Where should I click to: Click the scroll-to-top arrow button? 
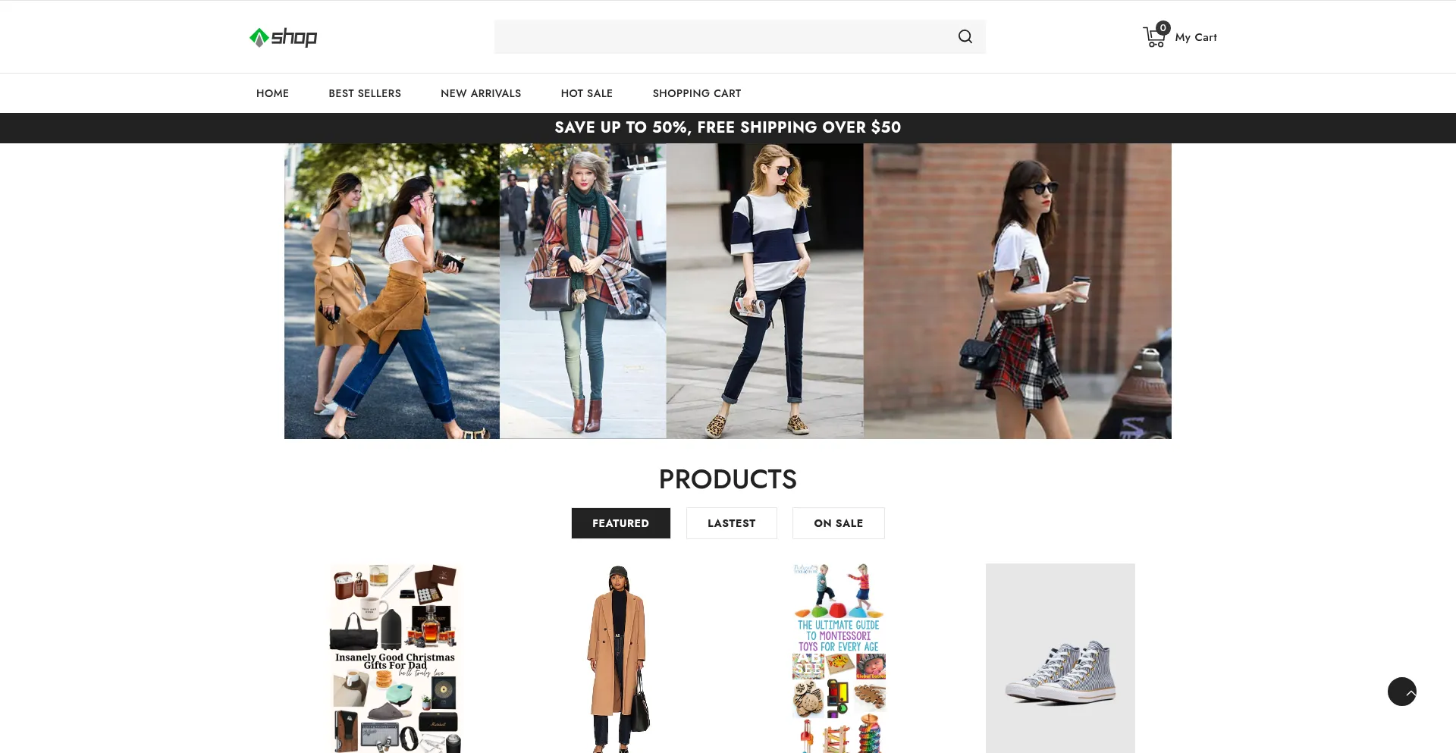(1401, 692)
